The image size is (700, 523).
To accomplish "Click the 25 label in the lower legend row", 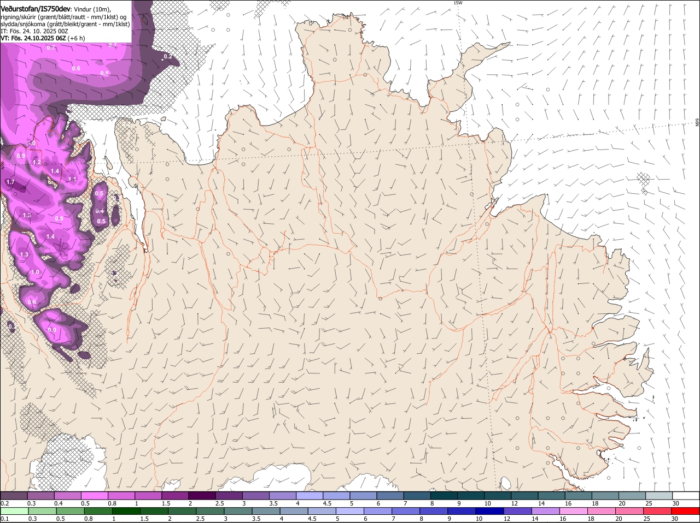I will 646,519.
